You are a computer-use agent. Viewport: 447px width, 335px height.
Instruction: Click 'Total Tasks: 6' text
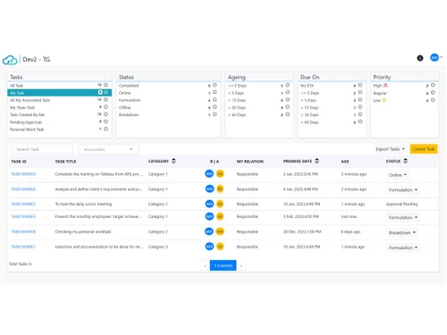coord(21,264)
